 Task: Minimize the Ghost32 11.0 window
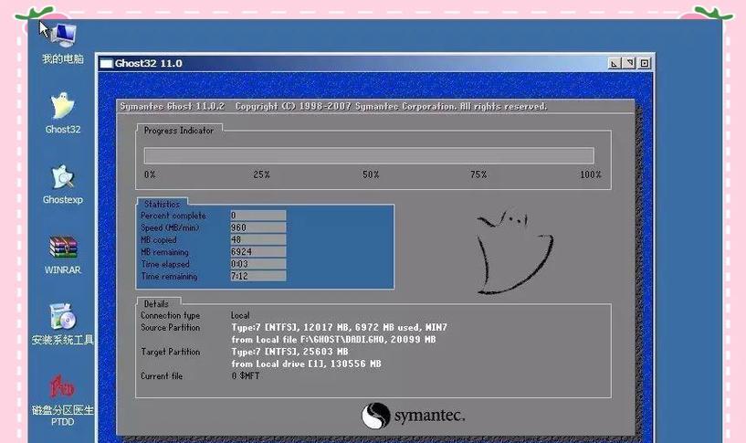pyautogui.click(x=615, y=63)
